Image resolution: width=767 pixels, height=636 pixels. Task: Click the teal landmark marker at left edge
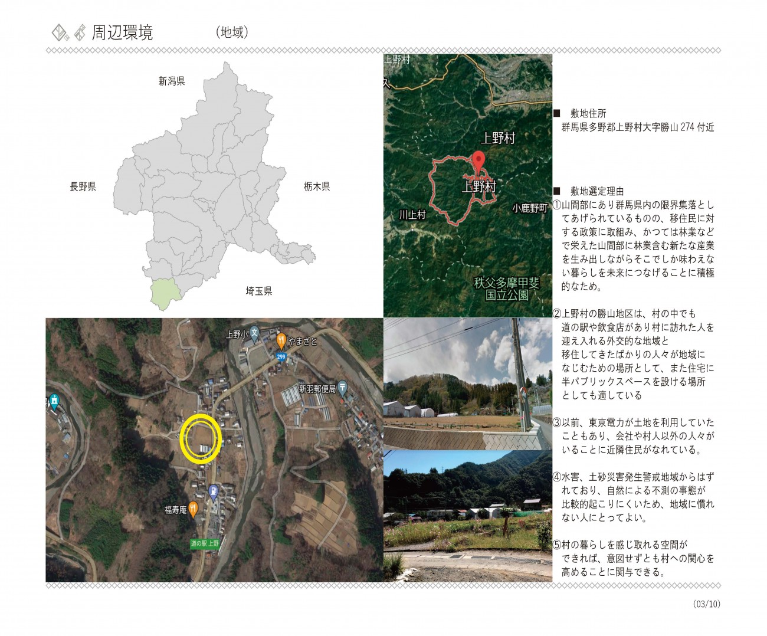pos(54,399)
